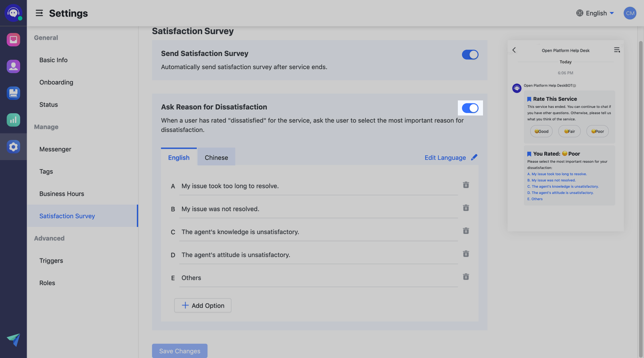Open the CM user avatar menu

click(630, 13)
